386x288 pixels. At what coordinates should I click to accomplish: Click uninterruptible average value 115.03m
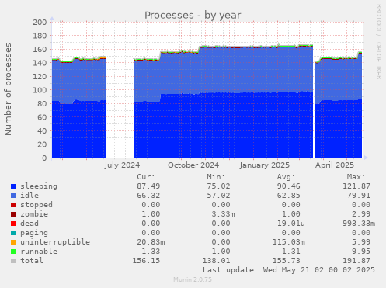click(x=289, y=242)
